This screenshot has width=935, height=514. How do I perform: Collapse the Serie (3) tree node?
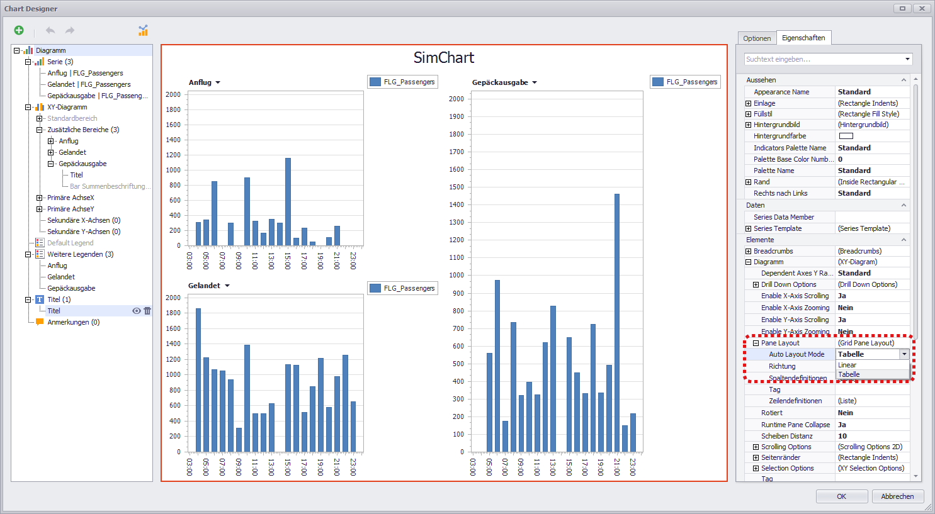28,62
